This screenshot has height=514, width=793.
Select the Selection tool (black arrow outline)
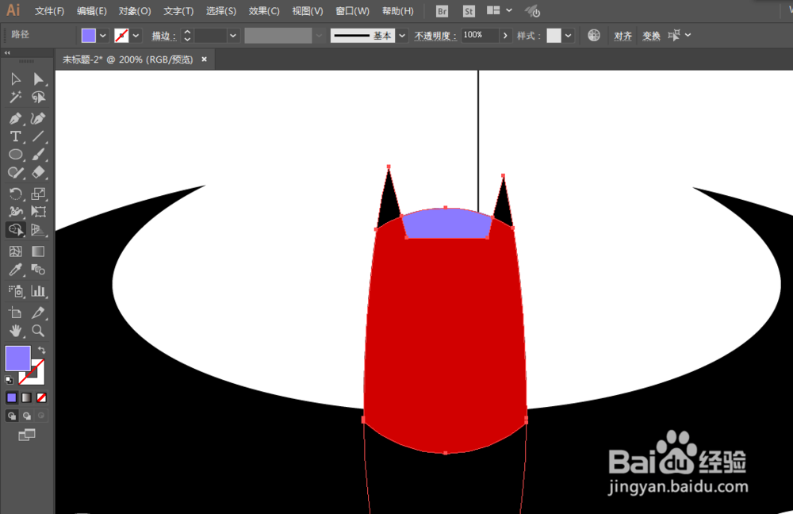tap(15, 79)
